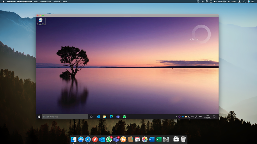Open Microsoft Teams in the Dock
Viewport: 257px width, 144px height.
click(x=116, y=140)
